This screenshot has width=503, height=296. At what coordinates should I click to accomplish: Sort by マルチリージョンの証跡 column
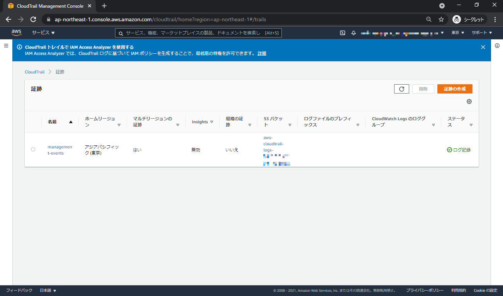click(156, 122)
